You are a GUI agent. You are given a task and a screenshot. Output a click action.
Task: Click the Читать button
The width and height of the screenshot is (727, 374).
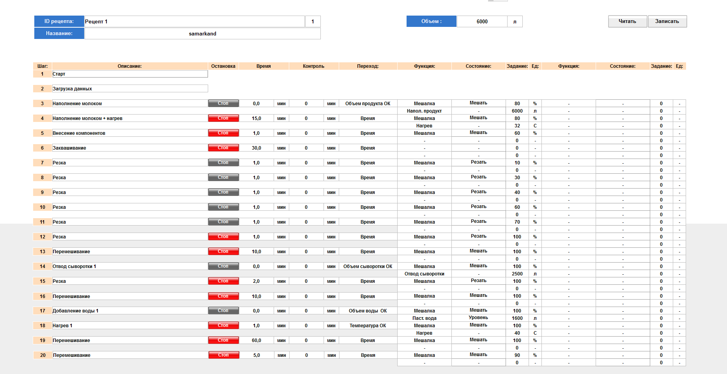(627, 21)
